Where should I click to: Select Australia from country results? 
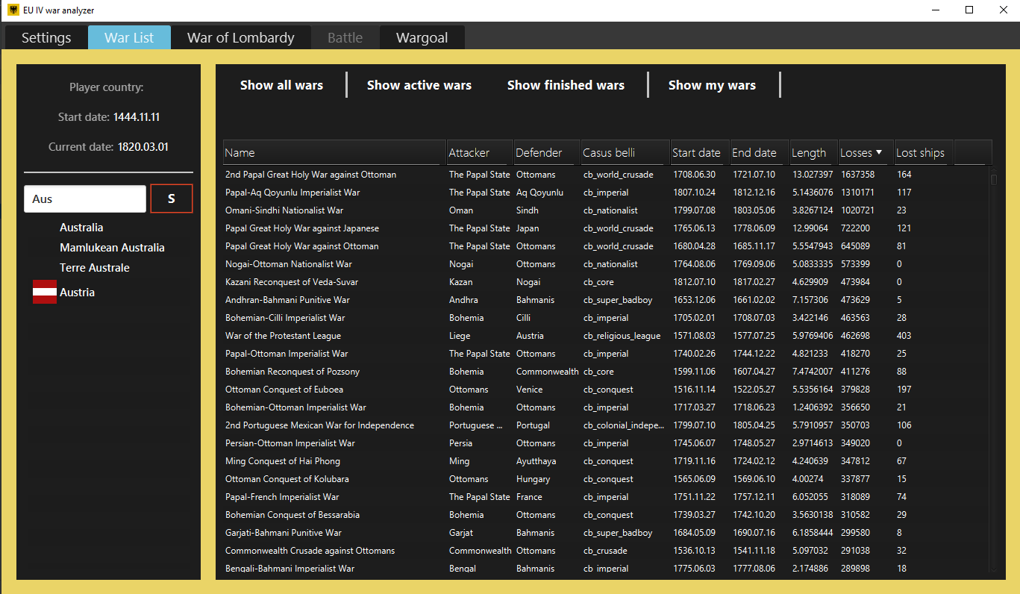tap(81, 228)
